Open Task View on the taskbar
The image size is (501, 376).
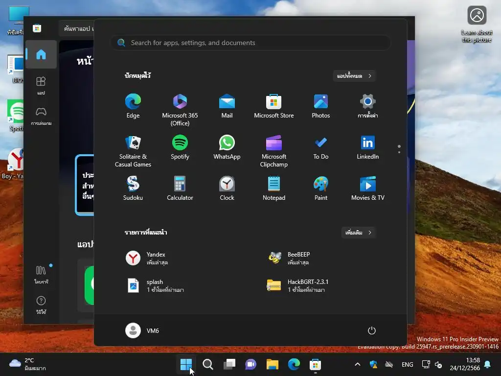229,364
